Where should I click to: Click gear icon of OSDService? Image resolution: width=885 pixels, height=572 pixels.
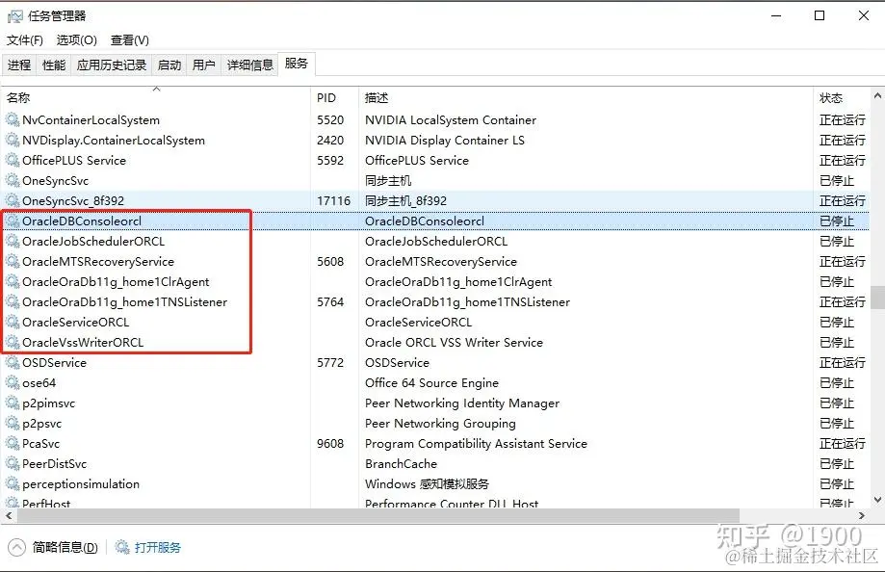coord(13,362)
